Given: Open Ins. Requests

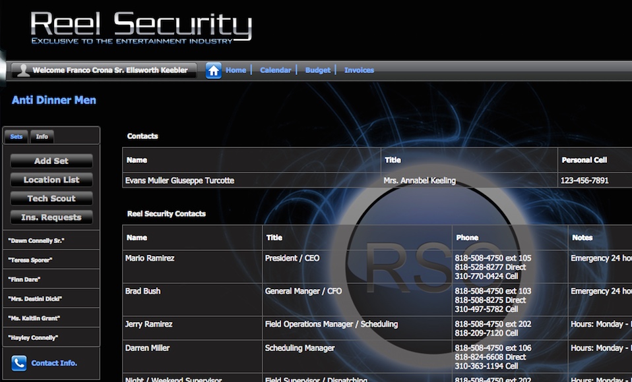Looking at the screenshot, I should pos(51,217).
